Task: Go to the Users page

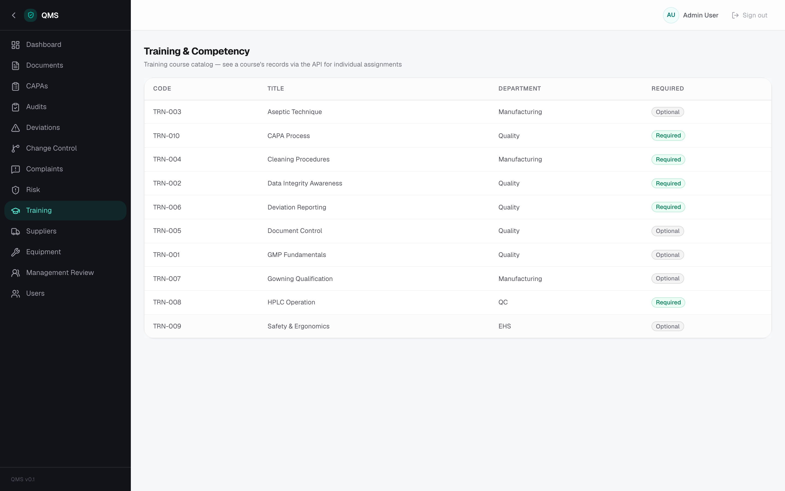Action: (x=65, y=294)
